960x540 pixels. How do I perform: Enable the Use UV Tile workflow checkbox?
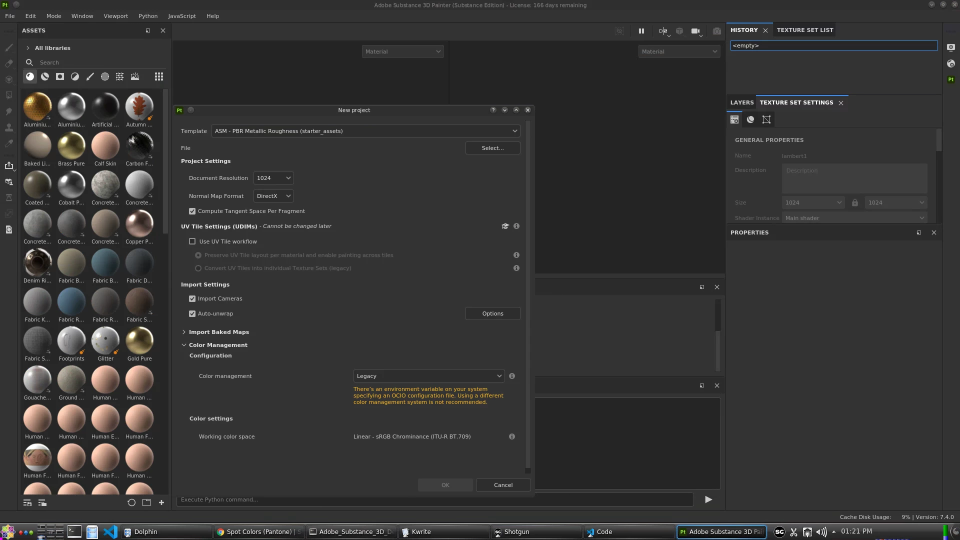(192, 241)
